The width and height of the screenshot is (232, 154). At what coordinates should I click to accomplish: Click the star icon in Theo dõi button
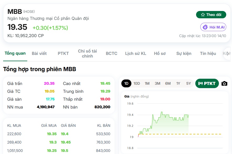coord(203,15)
